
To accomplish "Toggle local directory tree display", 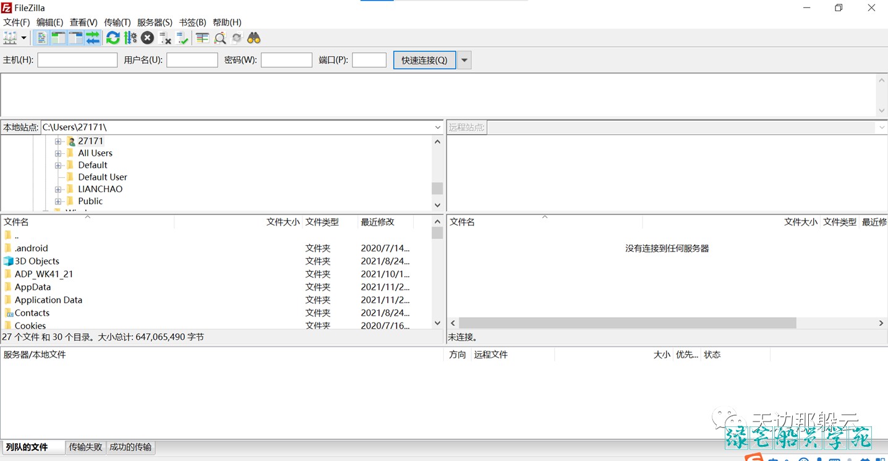I will [58, 38].
